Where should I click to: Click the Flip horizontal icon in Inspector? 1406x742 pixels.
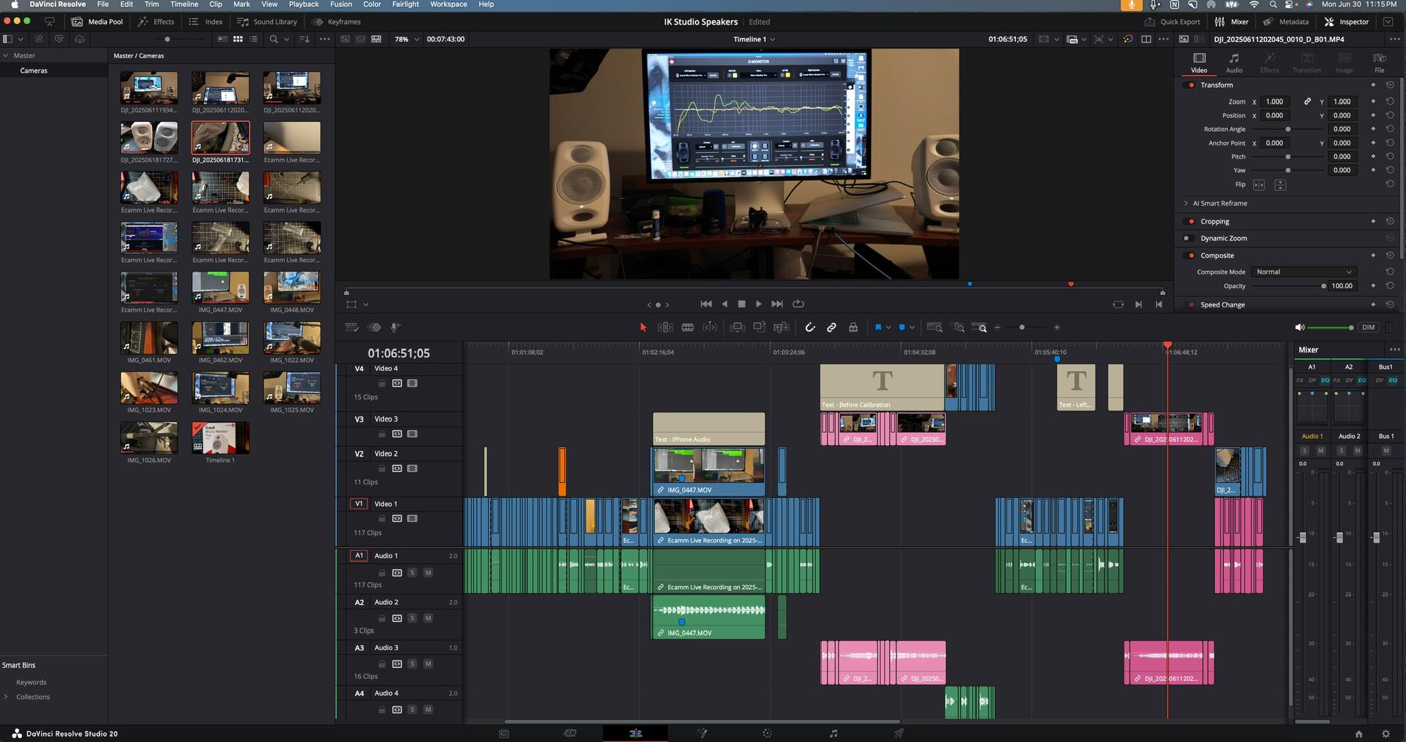(x=1259, y=185)
